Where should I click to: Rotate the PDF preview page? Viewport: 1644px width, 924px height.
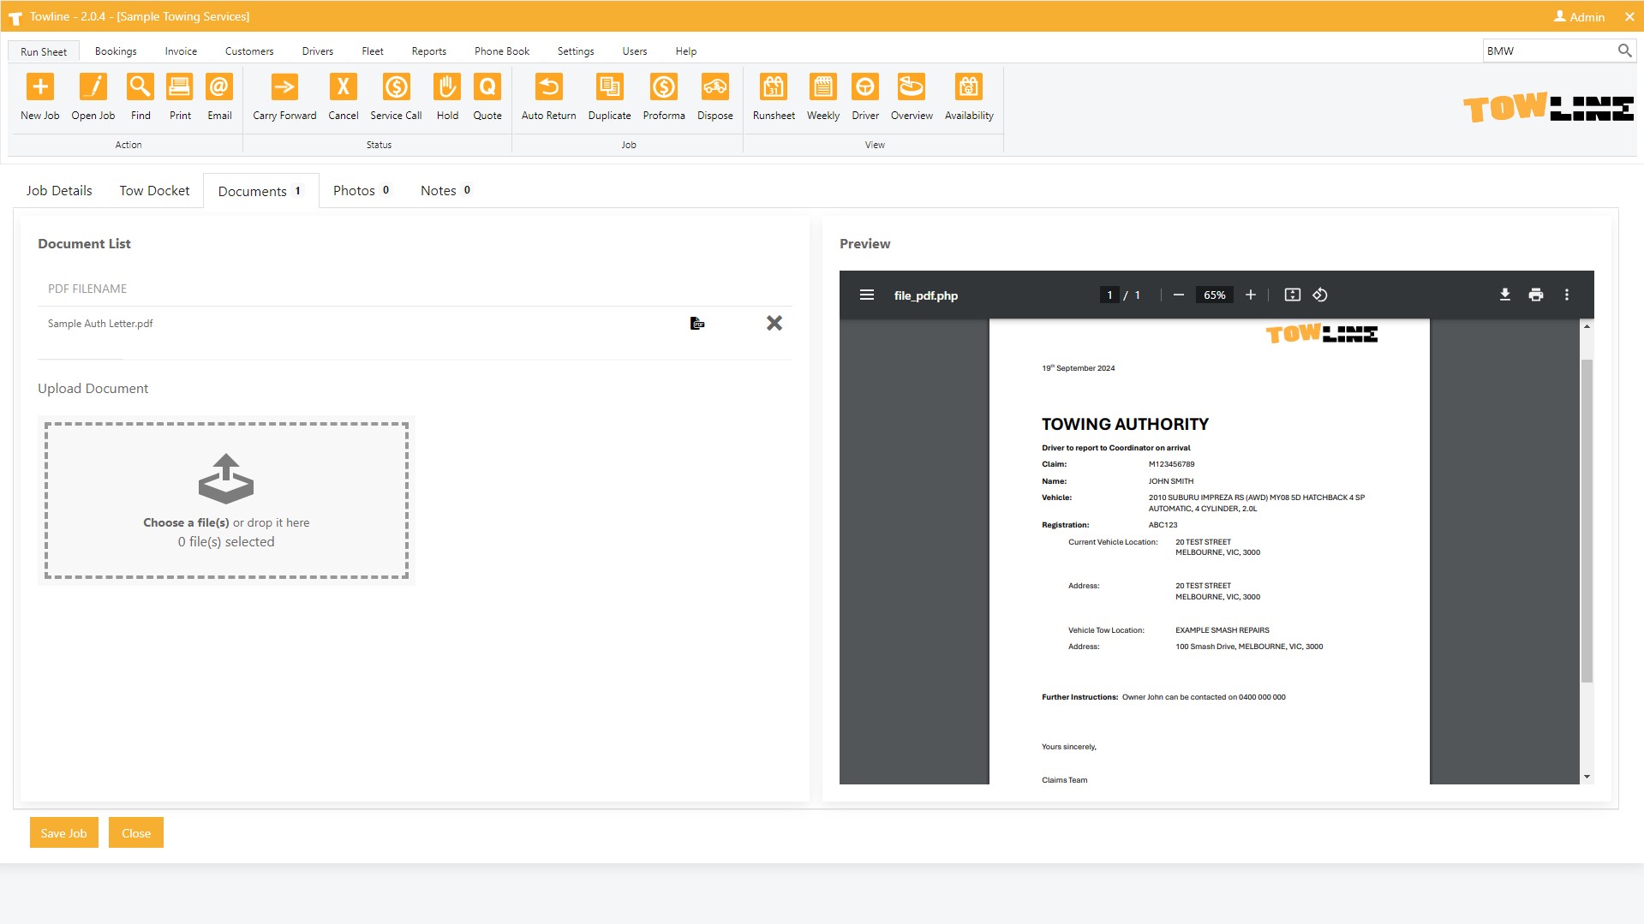pyautogui.click(x=1320, y=295)
